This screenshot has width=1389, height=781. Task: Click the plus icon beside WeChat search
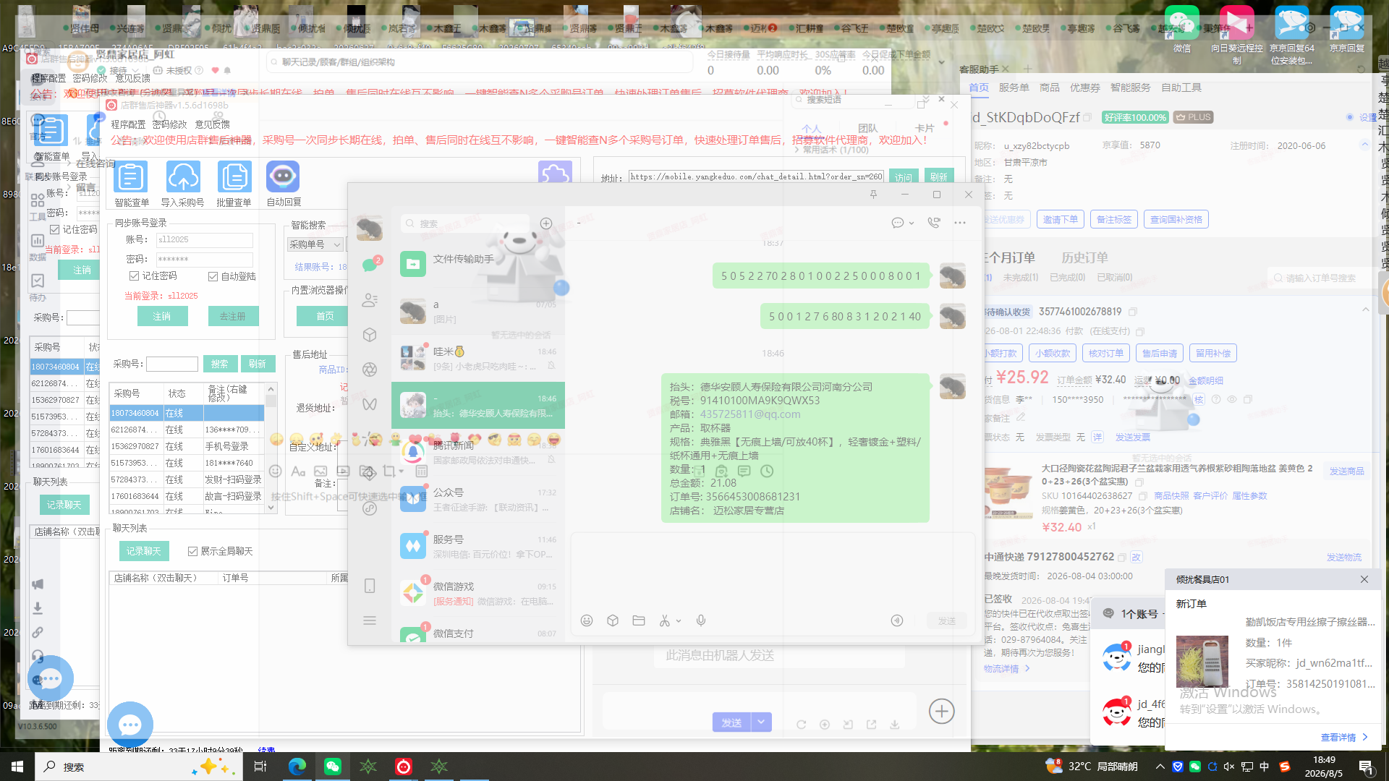546,223
